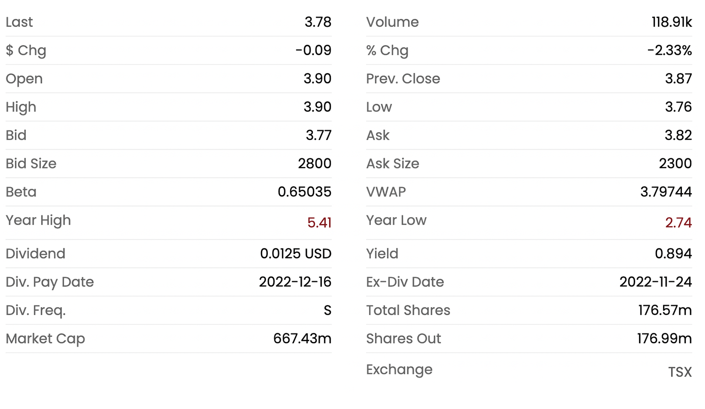
Task: Click the Yield value 0.894
Action: [x=673, y=254]
